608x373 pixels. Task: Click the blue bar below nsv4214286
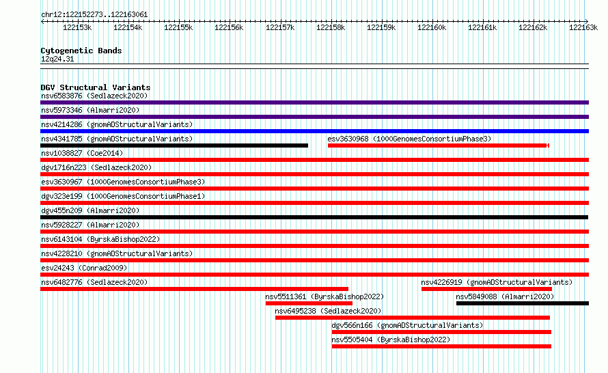[314, 131]
